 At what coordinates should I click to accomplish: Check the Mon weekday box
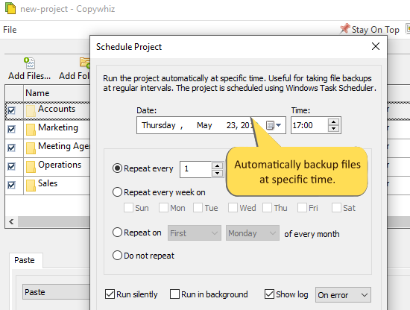163,208
